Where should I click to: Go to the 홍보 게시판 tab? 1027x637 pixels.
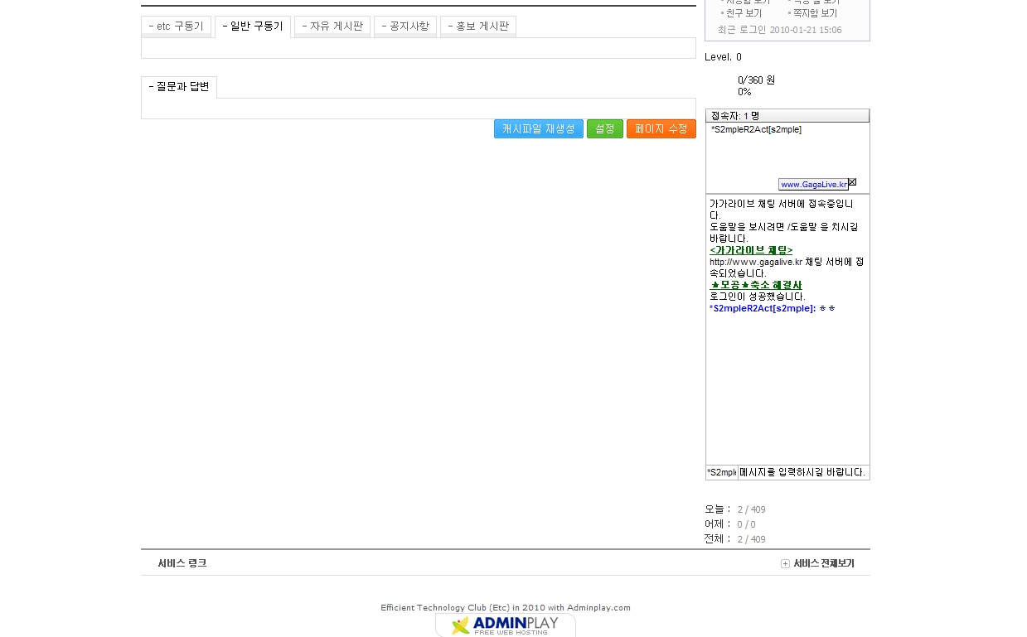tap(478, 27)
